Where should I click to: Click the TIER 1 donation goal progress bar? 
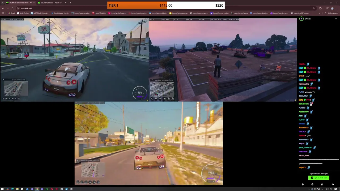[x=166, y=5]
